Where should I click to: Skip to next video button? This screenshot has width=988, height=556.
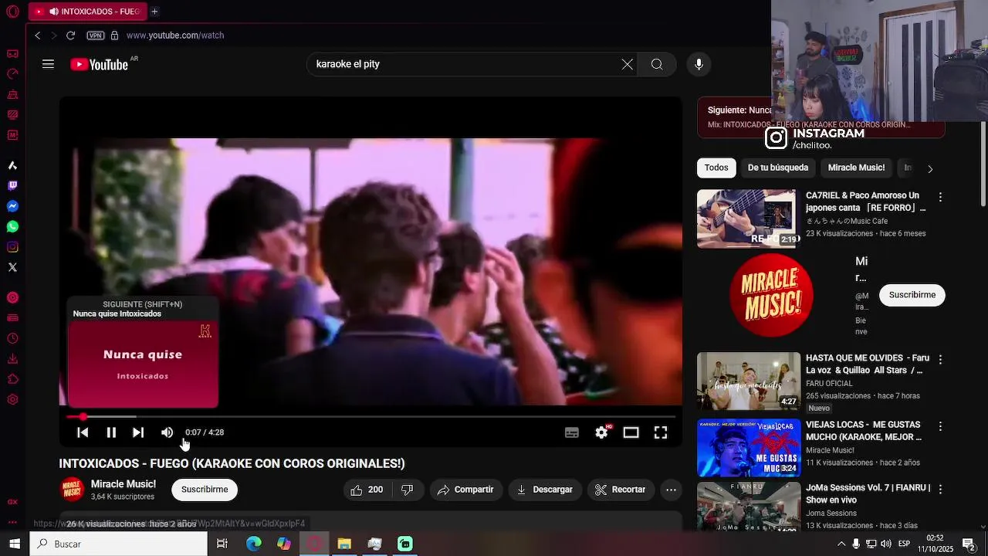click(138, 432)
